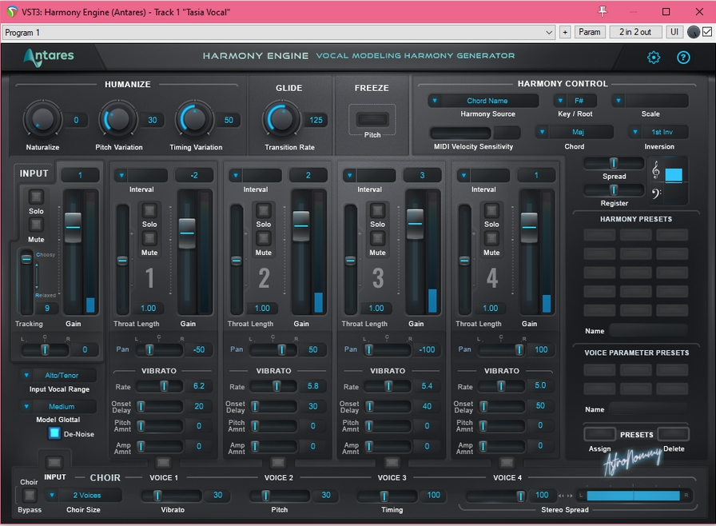Open the Key / Root dropdown
The width and height of the screenshot is (716, 526).
click(x=575, y=101)
